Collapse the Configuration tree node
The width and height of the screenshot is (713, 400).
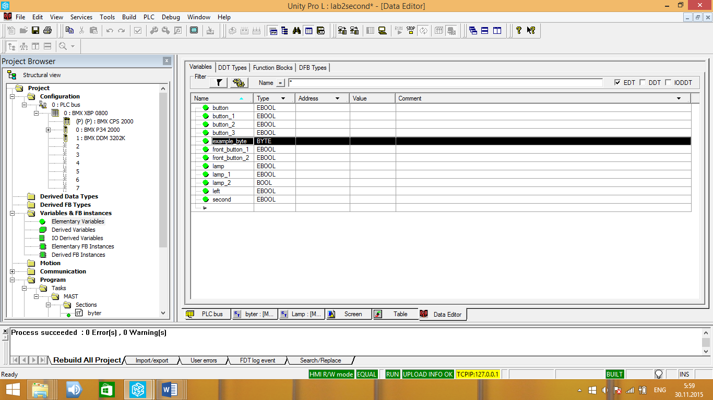tap(12, 96)
